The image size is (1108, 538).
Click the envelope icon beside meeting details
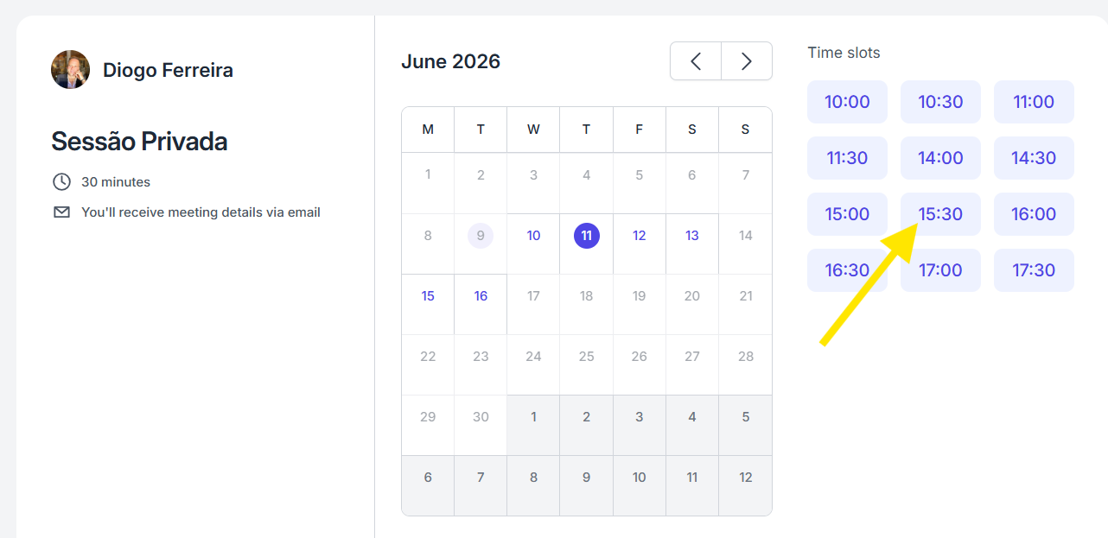click(61, 212)
